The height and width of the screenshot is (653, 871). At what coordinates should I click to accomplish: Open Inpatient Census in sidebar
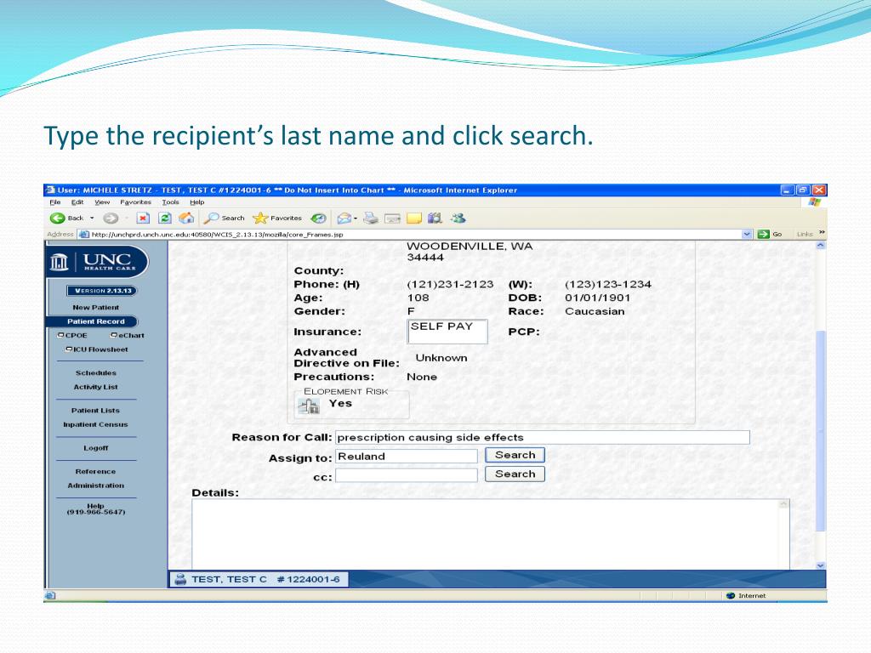pyautogui.click(x=95, y=424)
